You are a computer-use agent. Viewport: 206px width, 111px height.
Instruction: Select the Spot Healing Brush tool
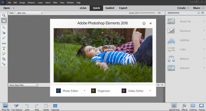point(4,54)
